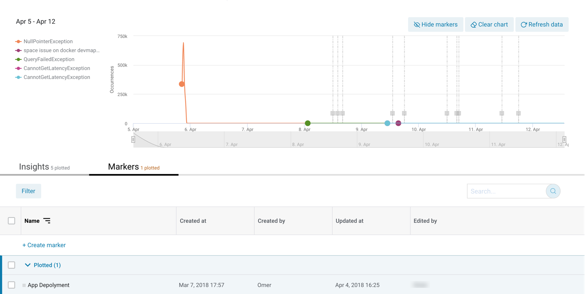Select the green QueryFailedException data point
585x294 pixels.
(x=308, y=123)
